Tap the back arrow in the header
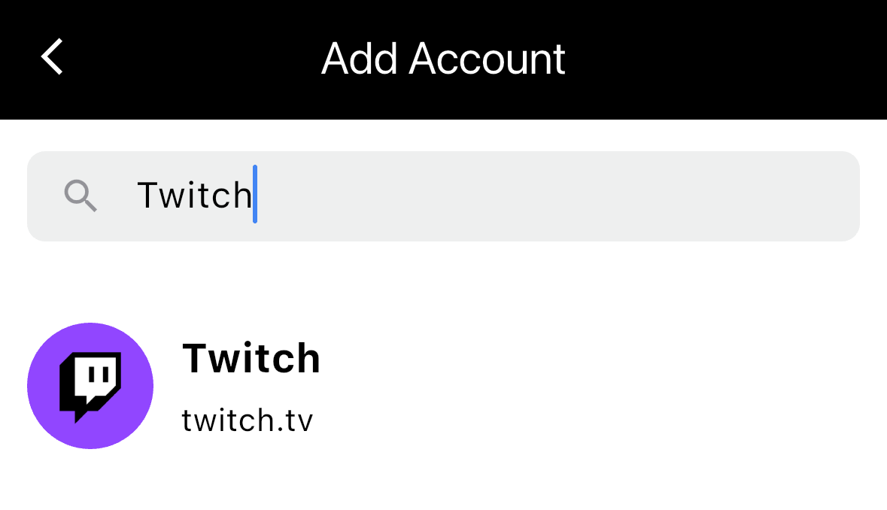 point(52,58)
